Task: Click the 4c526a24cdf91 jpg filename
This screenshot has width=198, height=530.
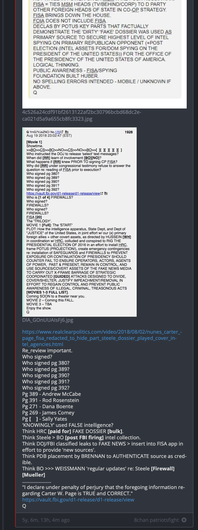Action: [x=82, y=115]
